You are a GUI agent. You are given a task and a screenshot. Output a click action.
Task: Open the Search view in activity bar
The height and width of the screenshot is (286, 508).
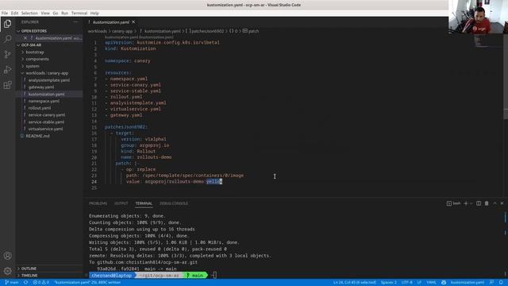point(7,39)
